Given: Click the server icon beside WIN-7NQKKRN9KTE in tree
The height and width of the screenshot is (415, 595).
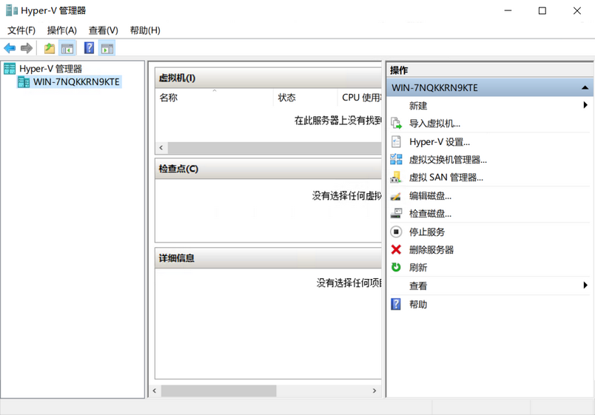Looking at the screenshot, I should (x=24, y=82).
